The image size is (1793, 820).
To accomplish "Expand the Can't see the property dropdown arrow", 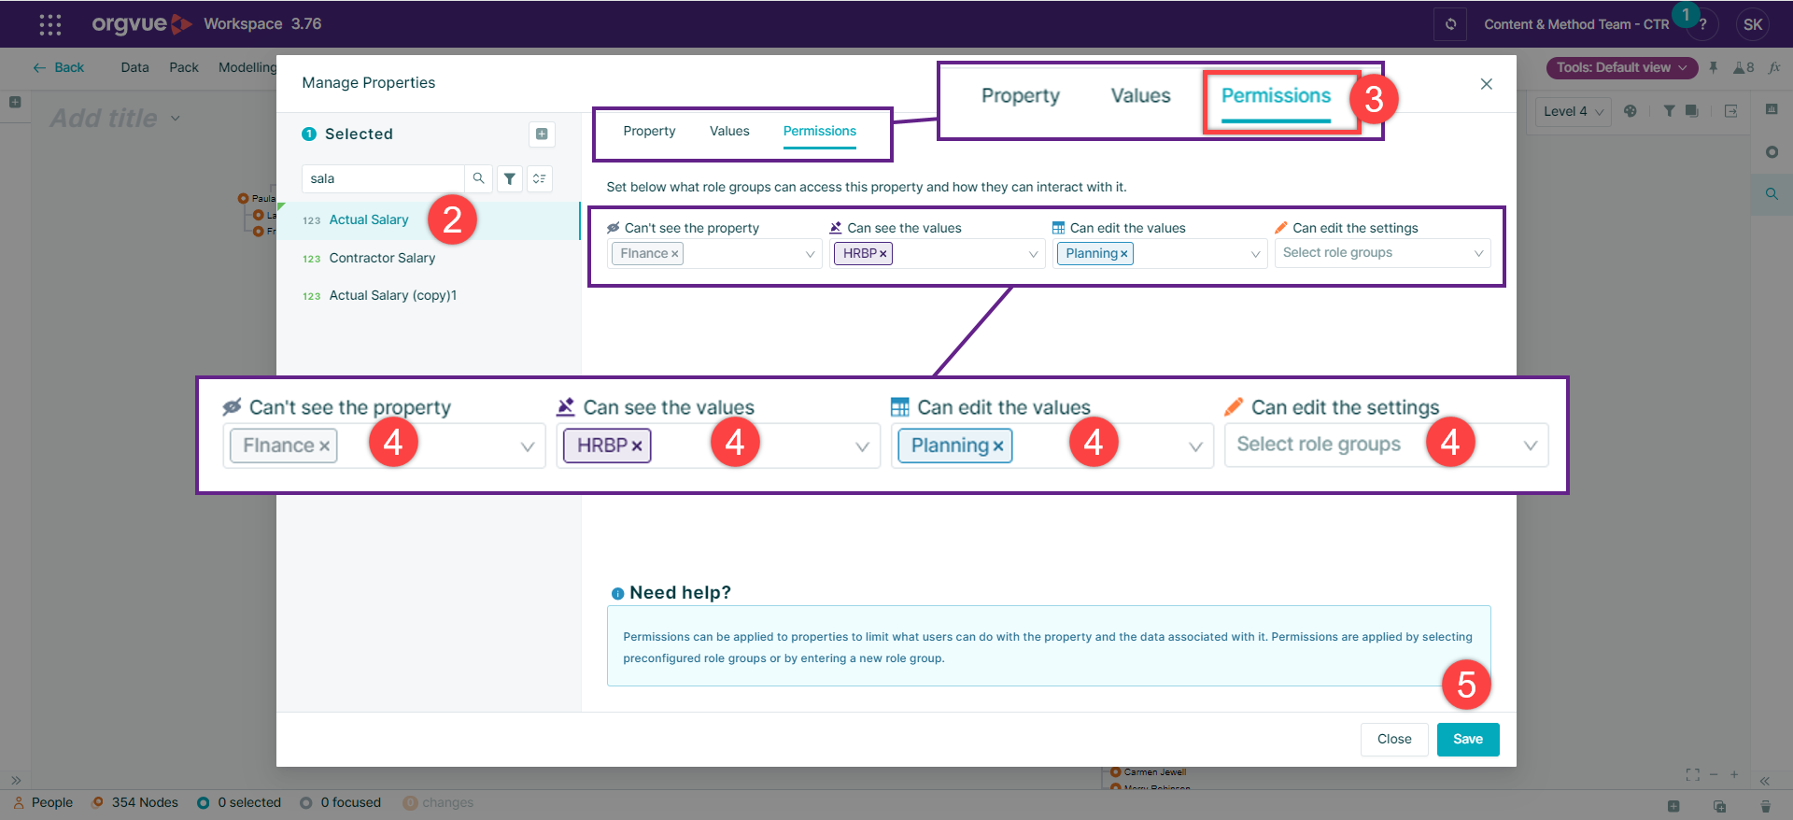I will tap(810, 254).
